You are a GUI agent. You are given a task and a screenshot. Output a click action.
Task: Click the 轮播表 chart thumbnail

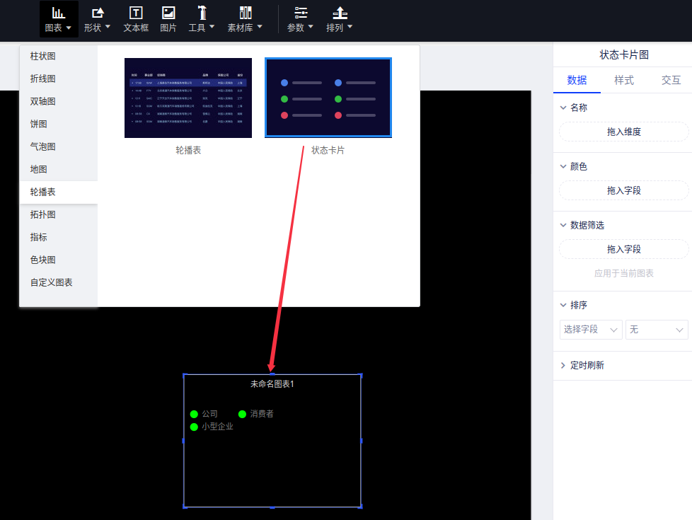[188, 98]
